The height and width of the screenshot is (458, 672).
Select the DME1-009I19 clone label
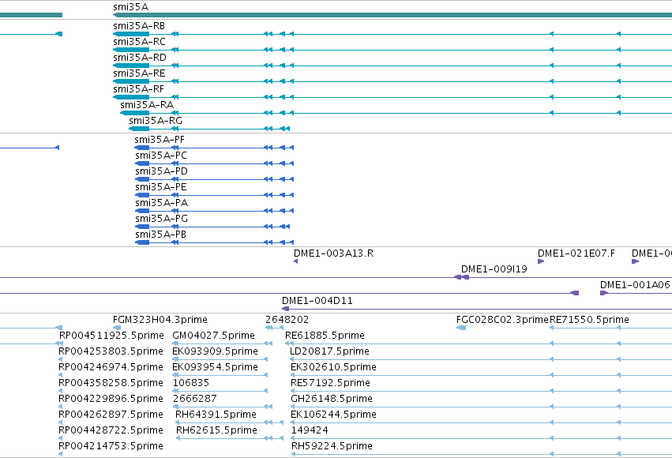pos(494,269)
